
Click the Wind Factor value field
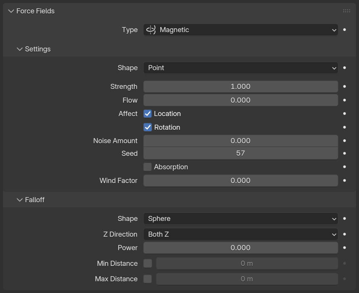pos(241,180)
